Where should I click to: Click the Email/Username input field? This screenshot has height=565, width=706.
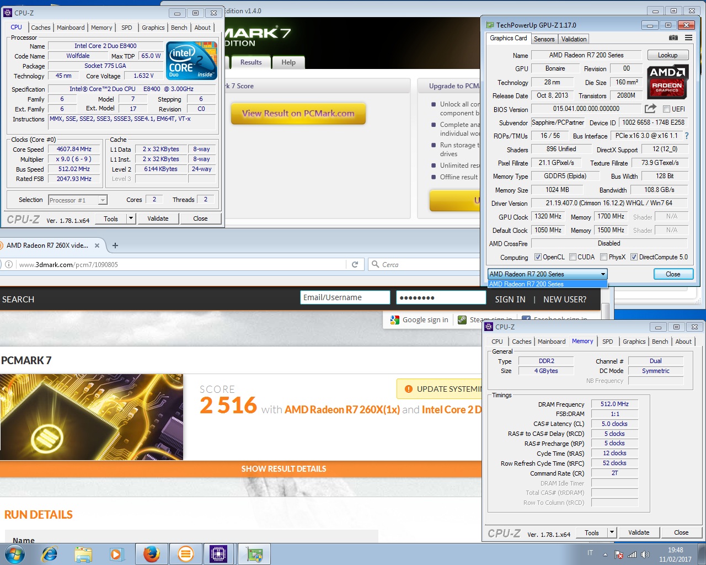345,298
